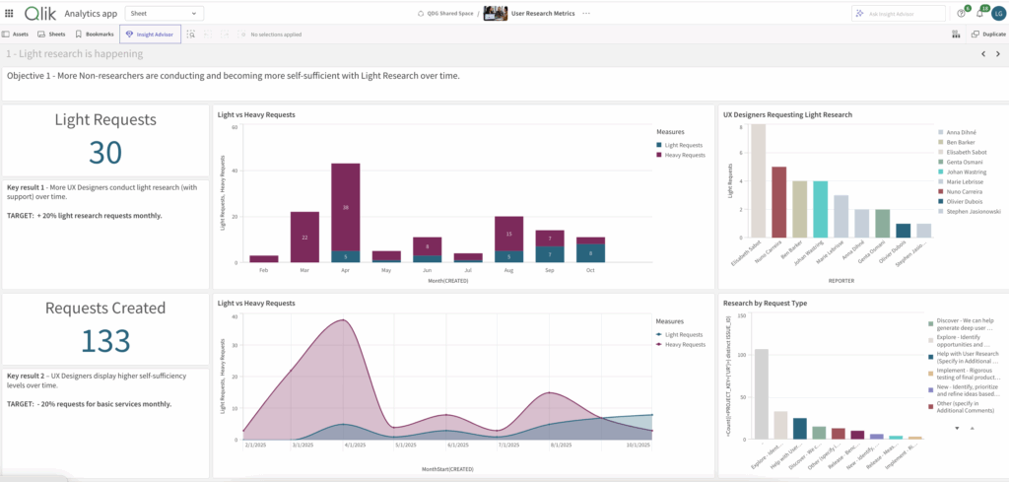Click the Duplicate sheet button
Image resolution: width=1009 pixels, height=482 pixels.
[x=988, y=34]
